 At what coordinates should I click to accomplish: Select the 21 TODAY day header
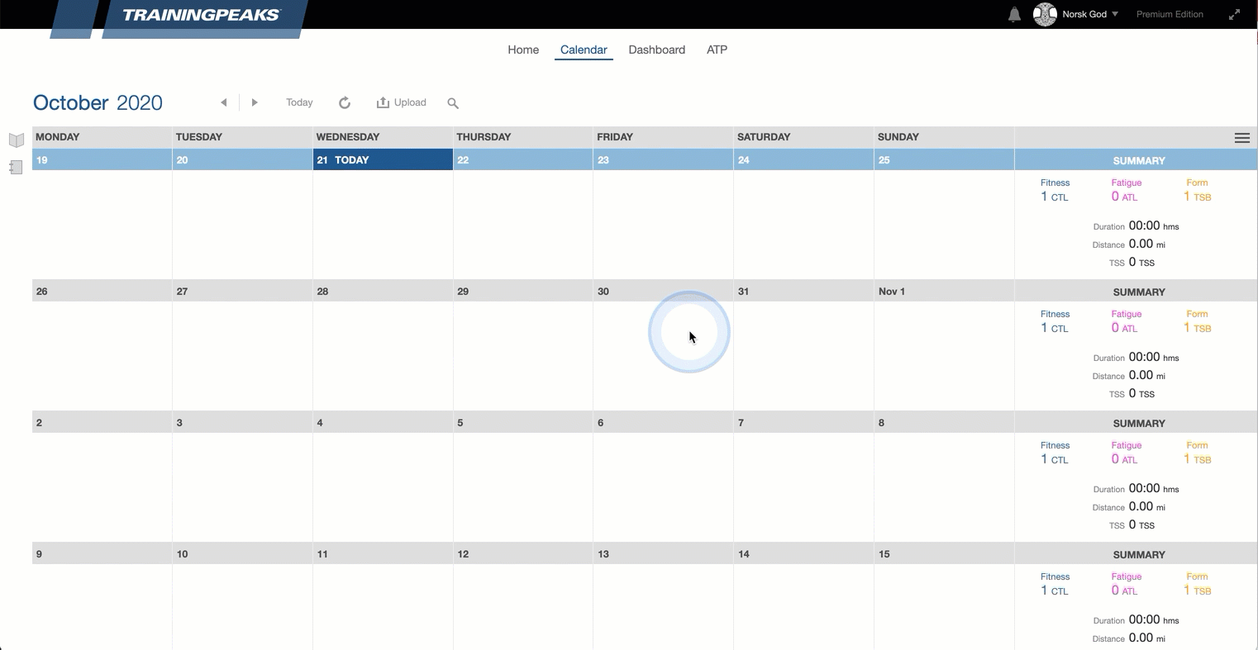[x=382, y=160]
